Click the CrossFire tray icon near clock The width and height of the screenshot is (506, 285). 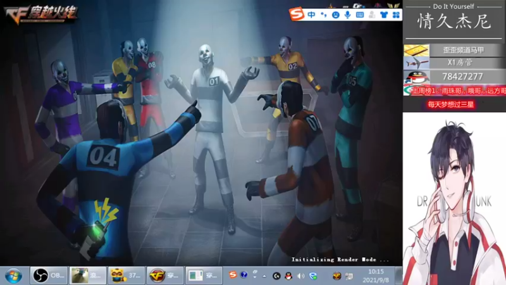coord(337,276)
